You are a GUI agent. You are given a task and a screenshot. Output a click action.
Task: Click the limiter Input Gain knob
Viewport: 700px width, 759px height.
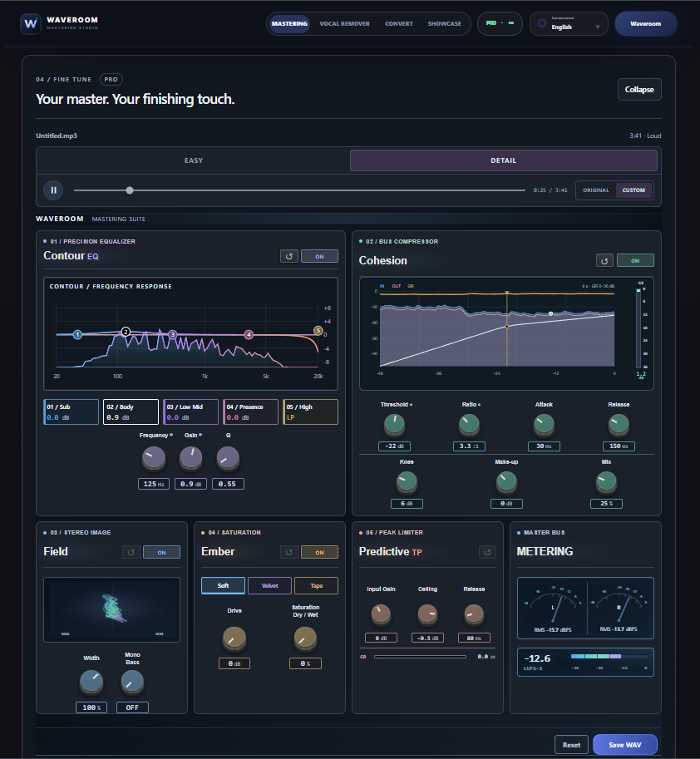tap(381, 614)
